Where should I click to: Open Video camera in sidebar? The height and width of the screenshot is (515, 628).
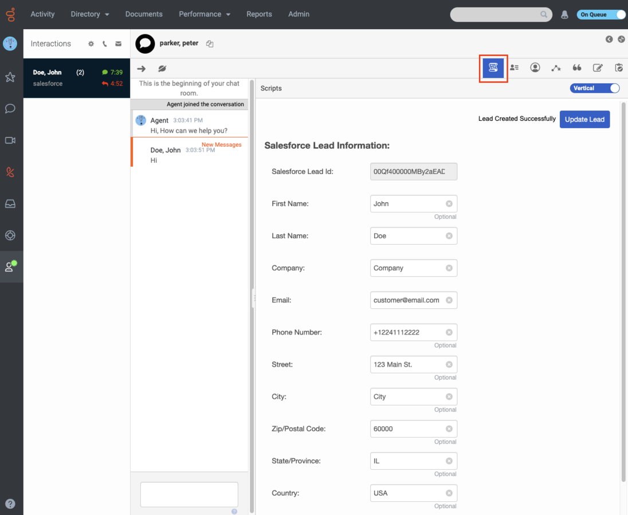[x=10, y=140]
